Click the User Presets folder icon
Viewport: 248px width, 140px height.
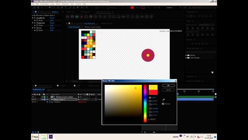pos(188,58)
